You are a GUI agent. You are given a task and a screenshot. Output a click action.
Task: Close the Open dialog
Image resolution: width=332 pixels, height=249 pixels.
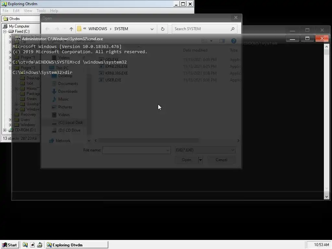[x=236, y=18]
